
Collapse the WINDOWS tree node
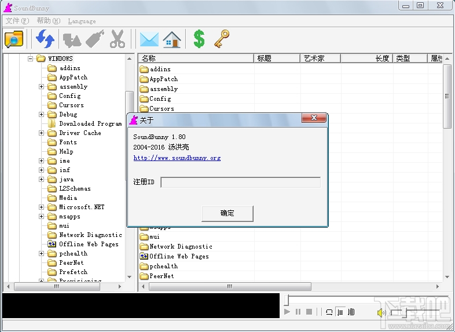point(30,59)
